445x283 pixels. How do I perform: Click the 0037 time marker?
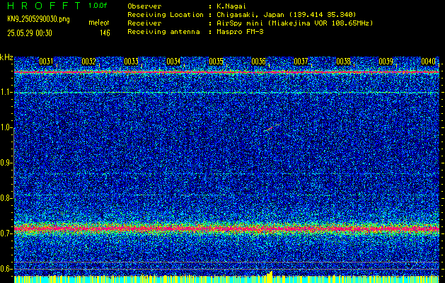click(x=301, y=62)
